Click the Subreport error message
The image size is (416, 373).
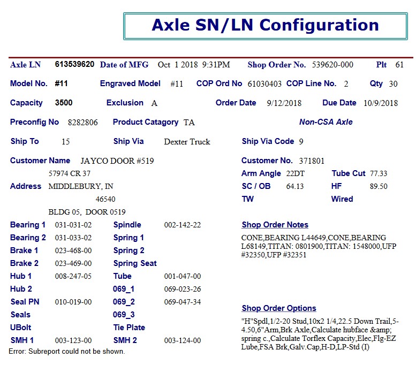click(66, 352)
